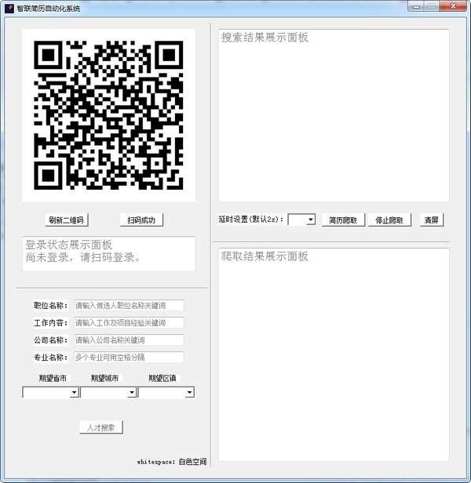Clear the output with the 清屏 button
Image resolution: width=471 pixels, height=483 pixels.
[432, 220]
